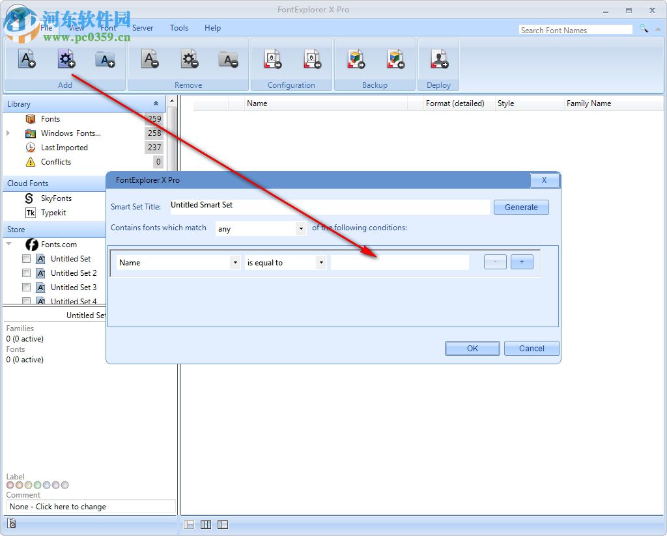Click the Deploy user icon

point(439,59)
